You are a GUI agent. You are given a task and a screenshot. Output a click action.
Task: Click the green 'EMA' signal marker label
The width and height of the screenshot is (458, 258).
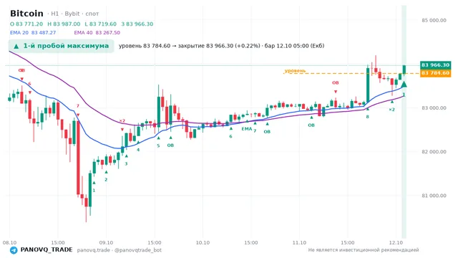[x=246, y=129]
